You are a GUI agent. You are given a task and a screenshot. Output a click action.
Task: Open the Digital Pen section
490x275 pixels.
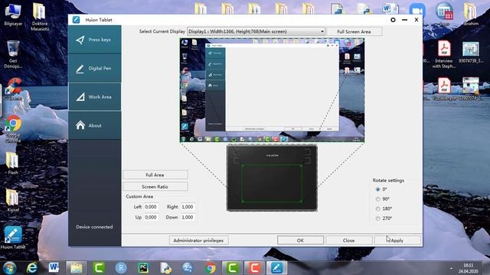tap(95, 68)
